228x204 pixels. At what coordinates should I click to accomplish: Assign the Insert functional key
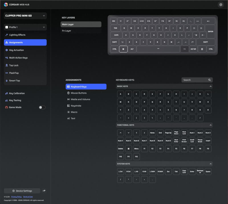point(208,141)
